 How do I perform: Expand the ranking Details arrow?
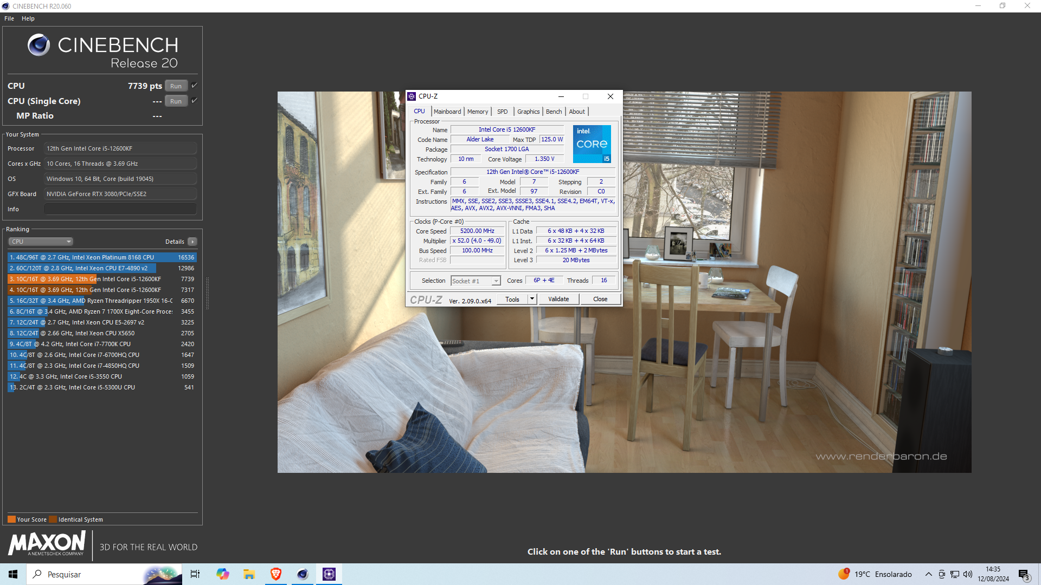point(192,242)
